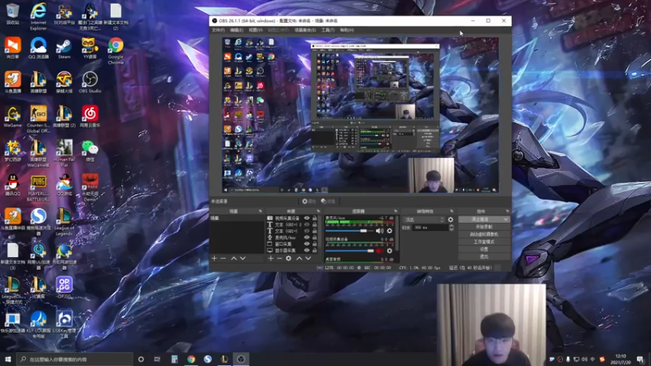Click the 退出 button in Controls
The image size is (651, 366).
coord(484,256)
